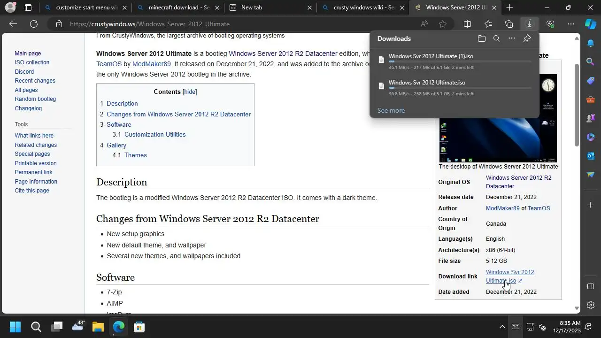
Task: Open sidebar Search icon
Action: pos(591,61)
